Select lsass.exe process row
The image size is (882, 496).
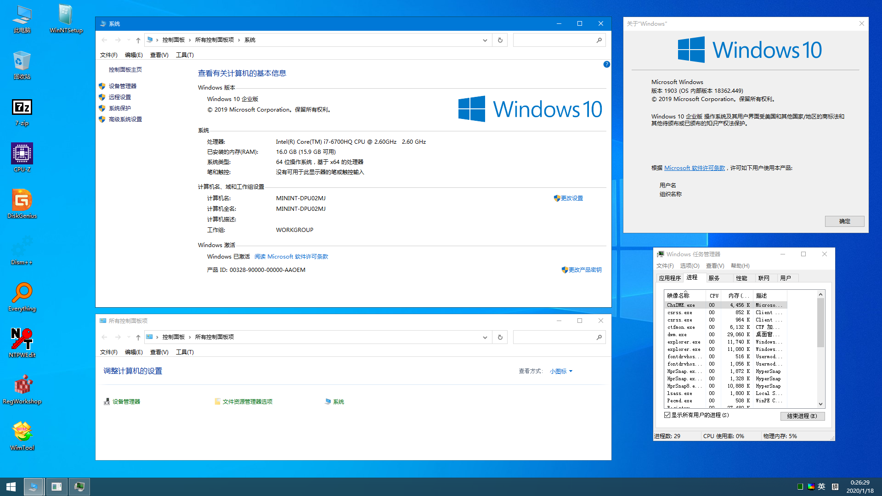pos(726,394)
